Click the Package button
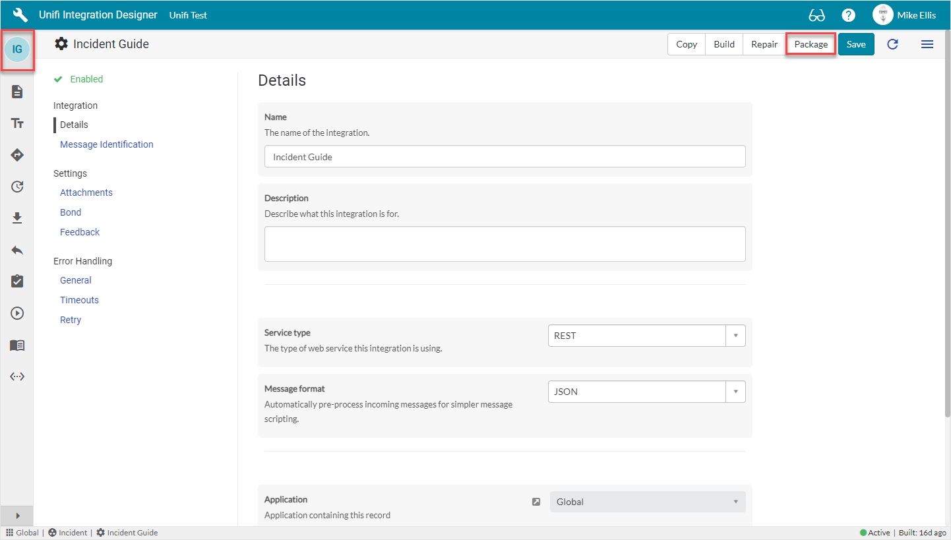The width and height of the screenshot is (951, 540). click(x=811, y=44)
